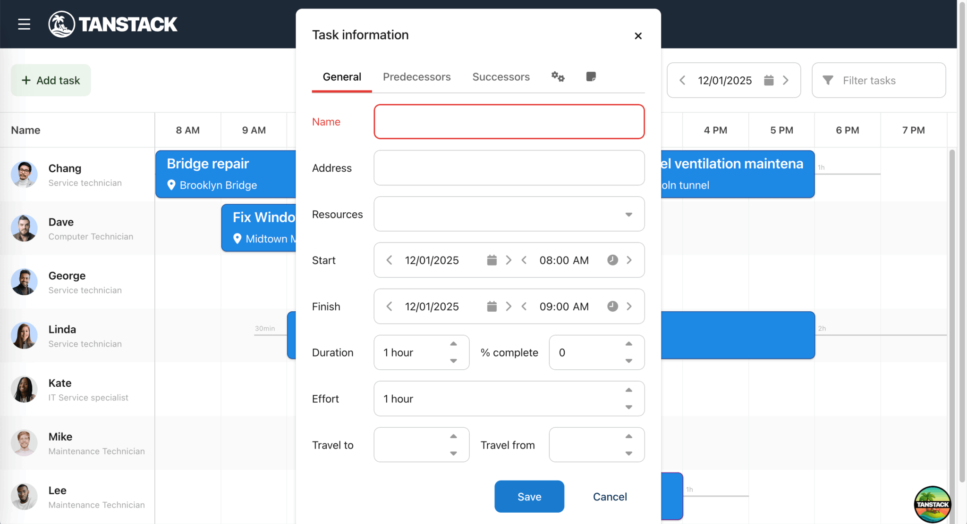Click the Tanstack logo in header
This screenshot has width=967, height=524.
113,24
